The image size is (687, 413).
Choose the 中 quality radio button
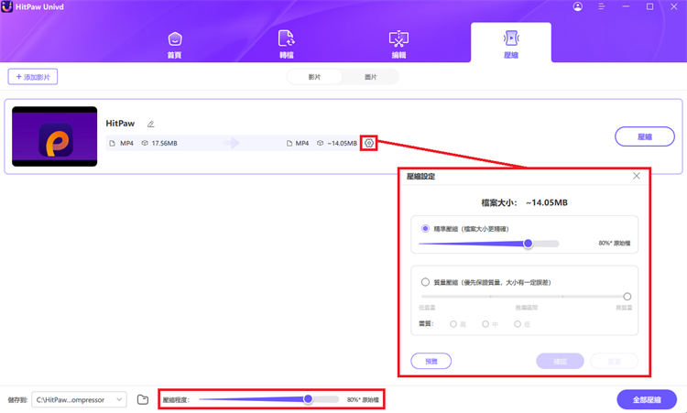(485, 324)
